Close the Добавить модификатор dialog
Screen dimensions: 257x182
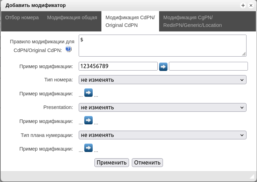(251, 6)
